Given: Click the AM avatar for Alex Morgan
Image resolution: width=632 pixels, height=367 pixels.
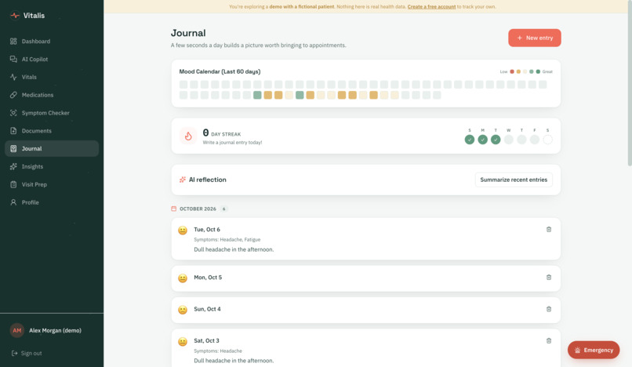Looking at the screenshot, I should tap(17, 330).
